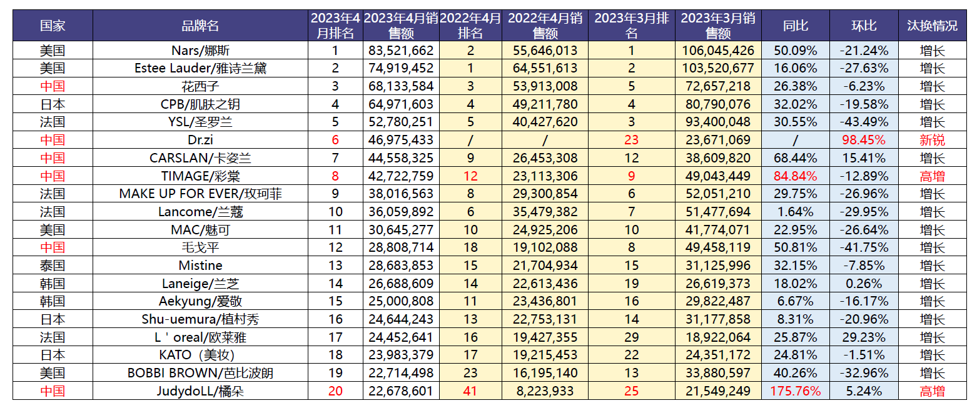Select the -43.49% month-over-month cell
This screenshot has width=977, height=403.
(x=864, y=122)
